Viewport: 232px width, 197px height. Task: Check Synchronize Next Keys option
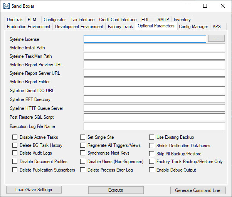pos(83,153)
